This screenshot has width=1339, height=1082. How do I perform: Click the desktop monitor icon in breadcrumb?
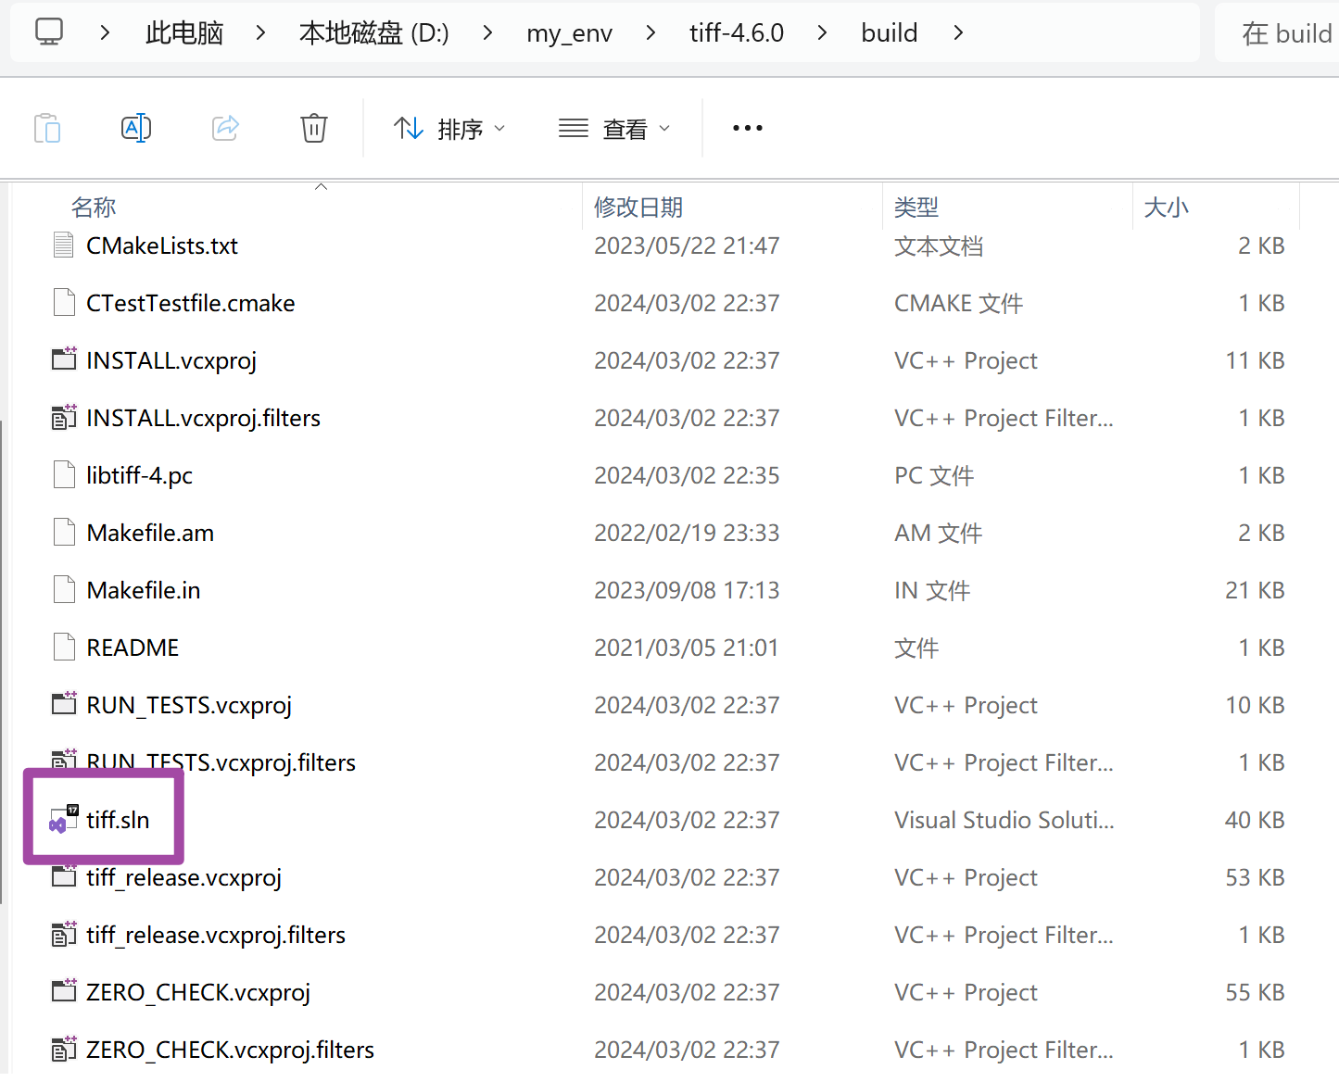tap(48, 31)
